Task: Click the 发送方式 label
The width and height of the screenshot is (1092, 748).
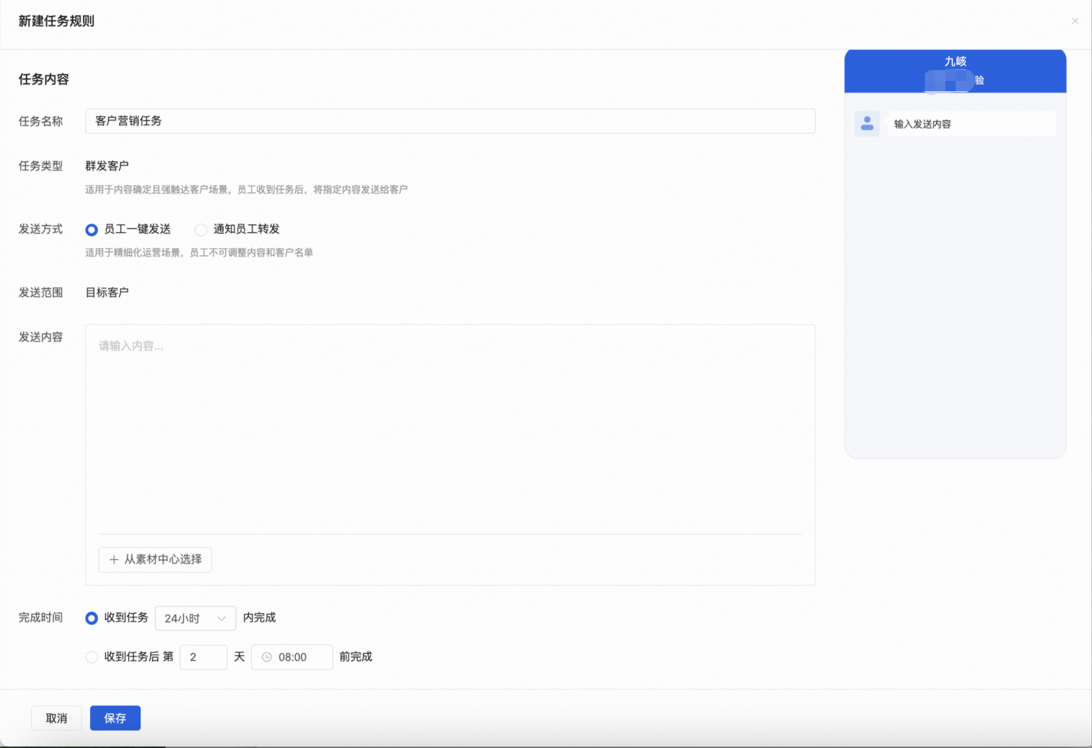Action: [40, 229]
